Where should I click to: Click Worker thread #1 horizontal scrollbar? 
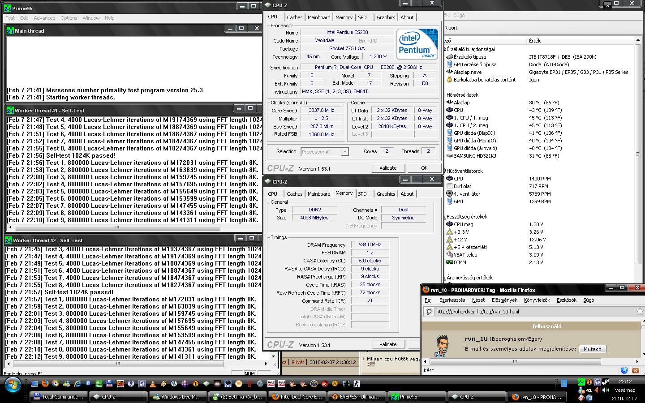(x=117, y=227)
